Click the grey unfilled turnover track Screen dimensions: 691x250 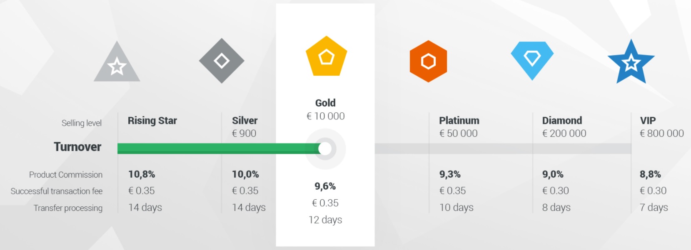click(x=503, y=149)
